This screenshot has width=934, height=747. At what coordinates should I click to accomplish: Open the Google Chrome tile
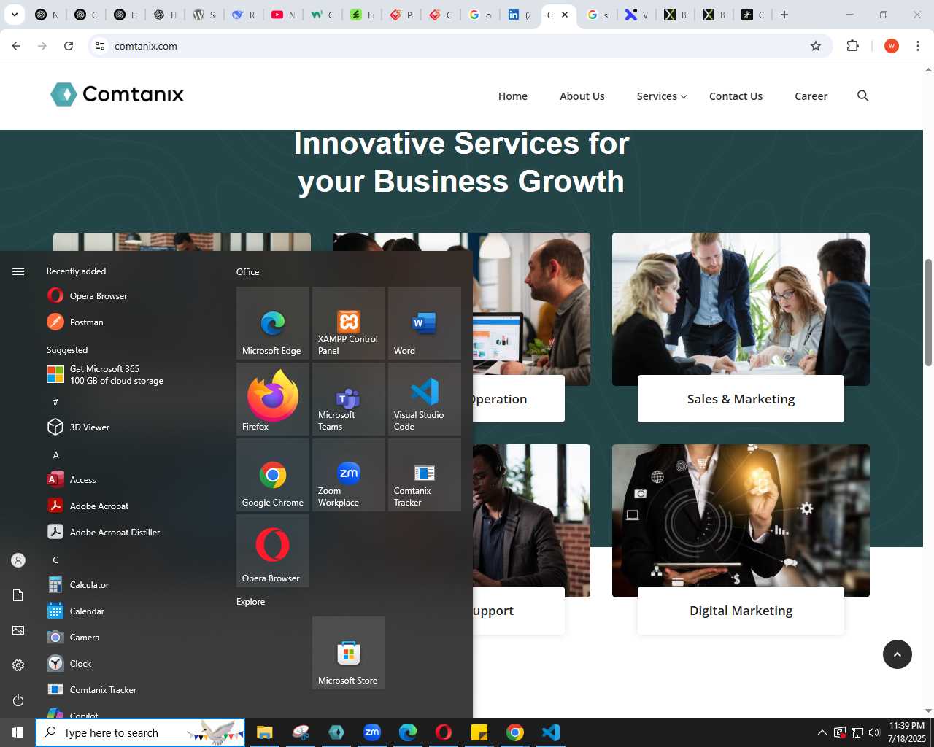tap(273, 475)
